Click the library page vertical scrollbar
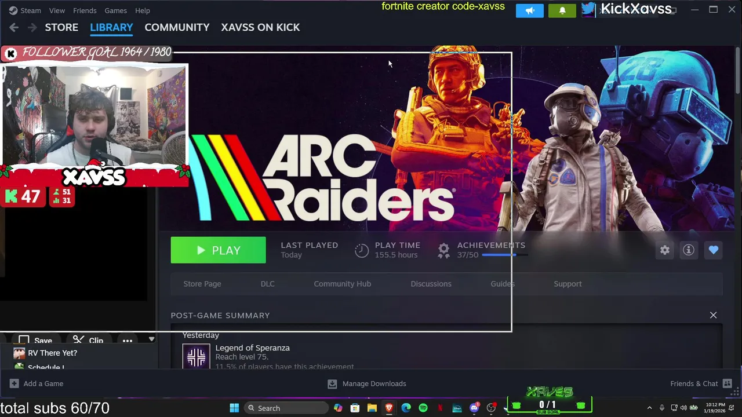Screen dimensions: 742x417 (738, 69)
